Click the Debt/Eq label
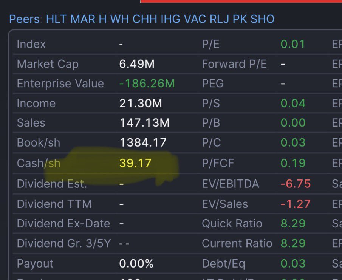342x280 pixels. pyautogui.click(x=224, y=263)
